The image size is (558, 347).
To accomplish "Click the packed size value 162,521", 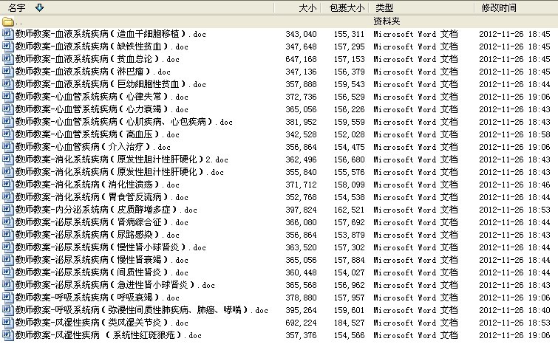I will click(349, 210).
